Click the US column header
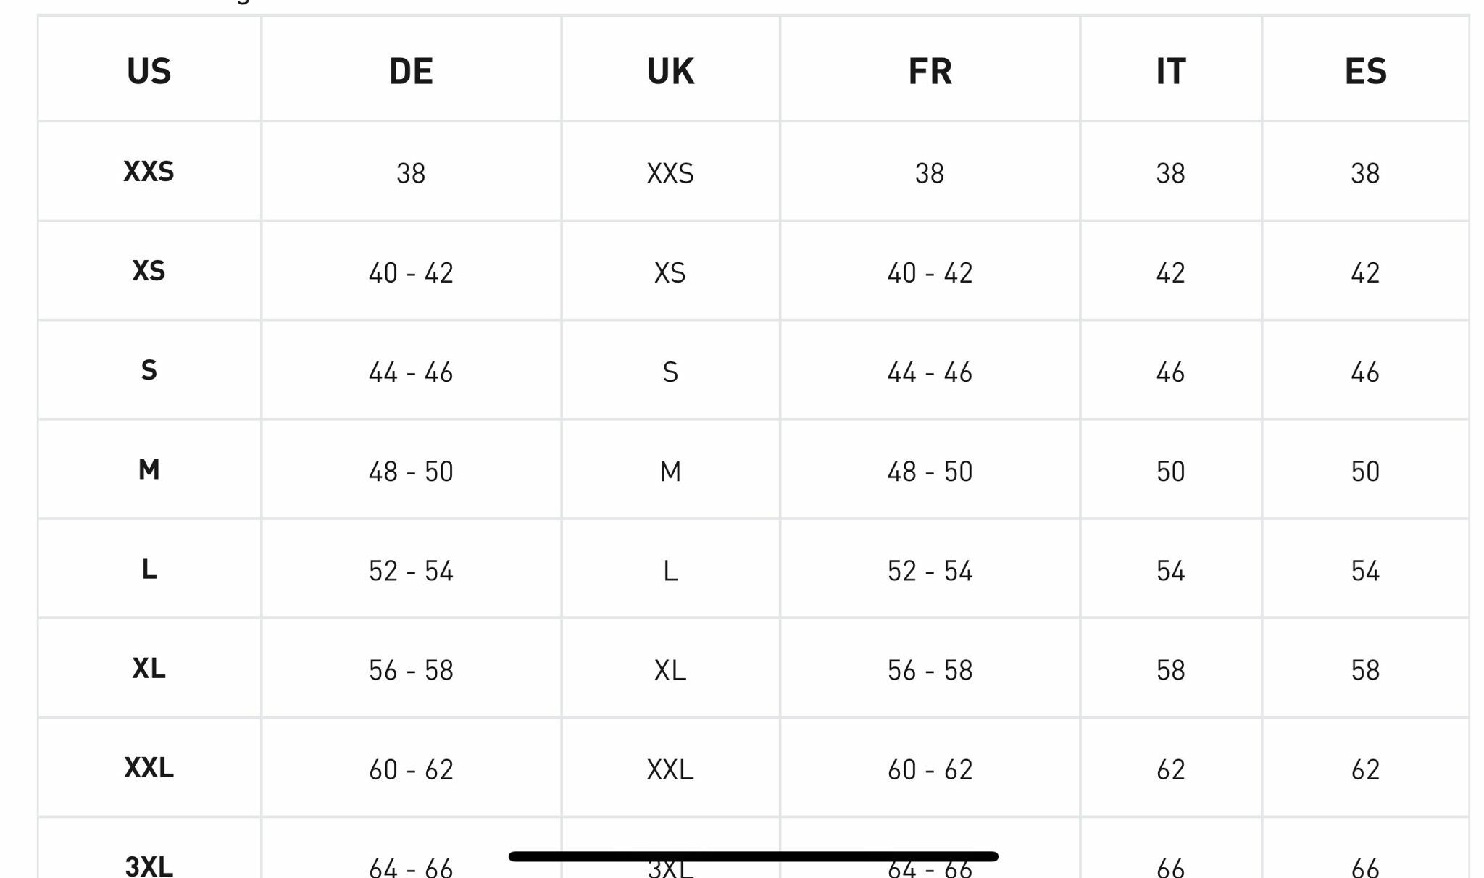The image size is (1484, 878). click(x=149, y=71)
